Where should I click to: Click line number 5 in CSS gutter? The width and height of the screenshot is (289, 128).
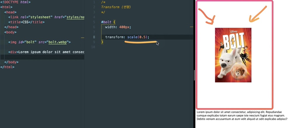(94, 22)
